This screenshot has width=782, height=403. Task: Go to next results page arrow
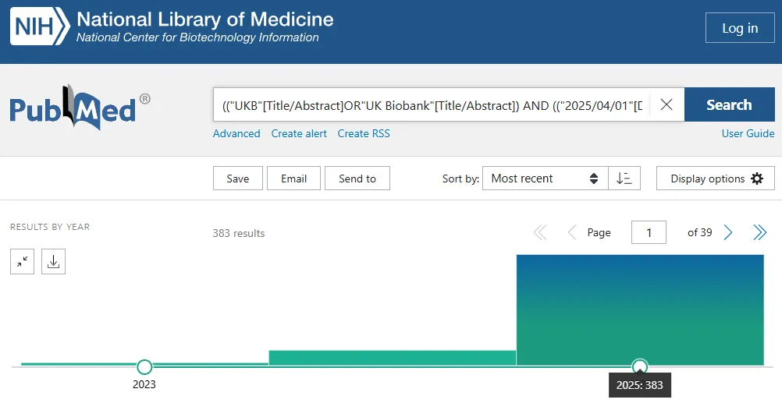(x=728, y=232)
